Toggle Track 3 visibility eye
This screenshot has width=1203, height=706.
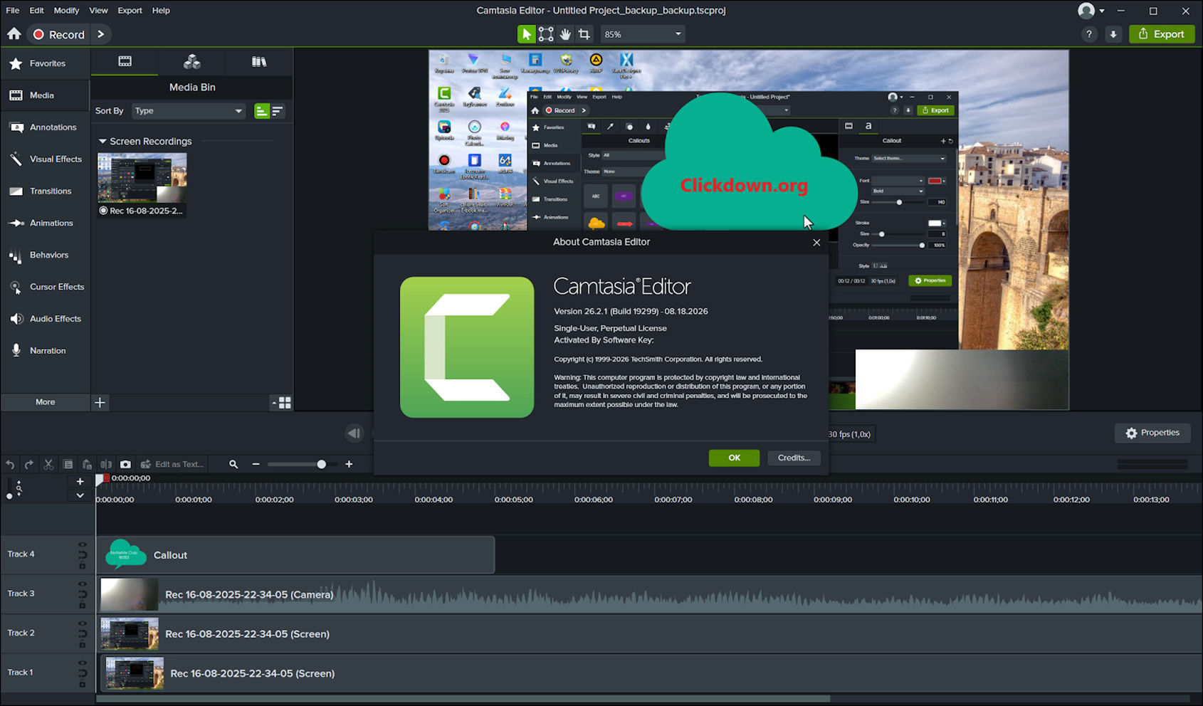[x=83, y=584]
